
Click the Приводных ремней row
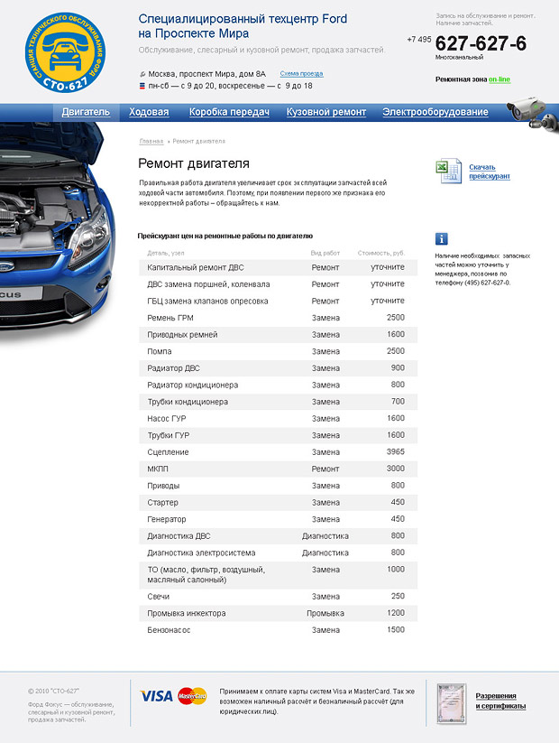tap(279, 335)
